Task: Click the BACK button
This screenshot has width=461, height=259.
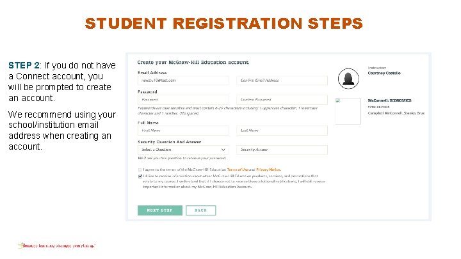Action: (x=200, y=210)
